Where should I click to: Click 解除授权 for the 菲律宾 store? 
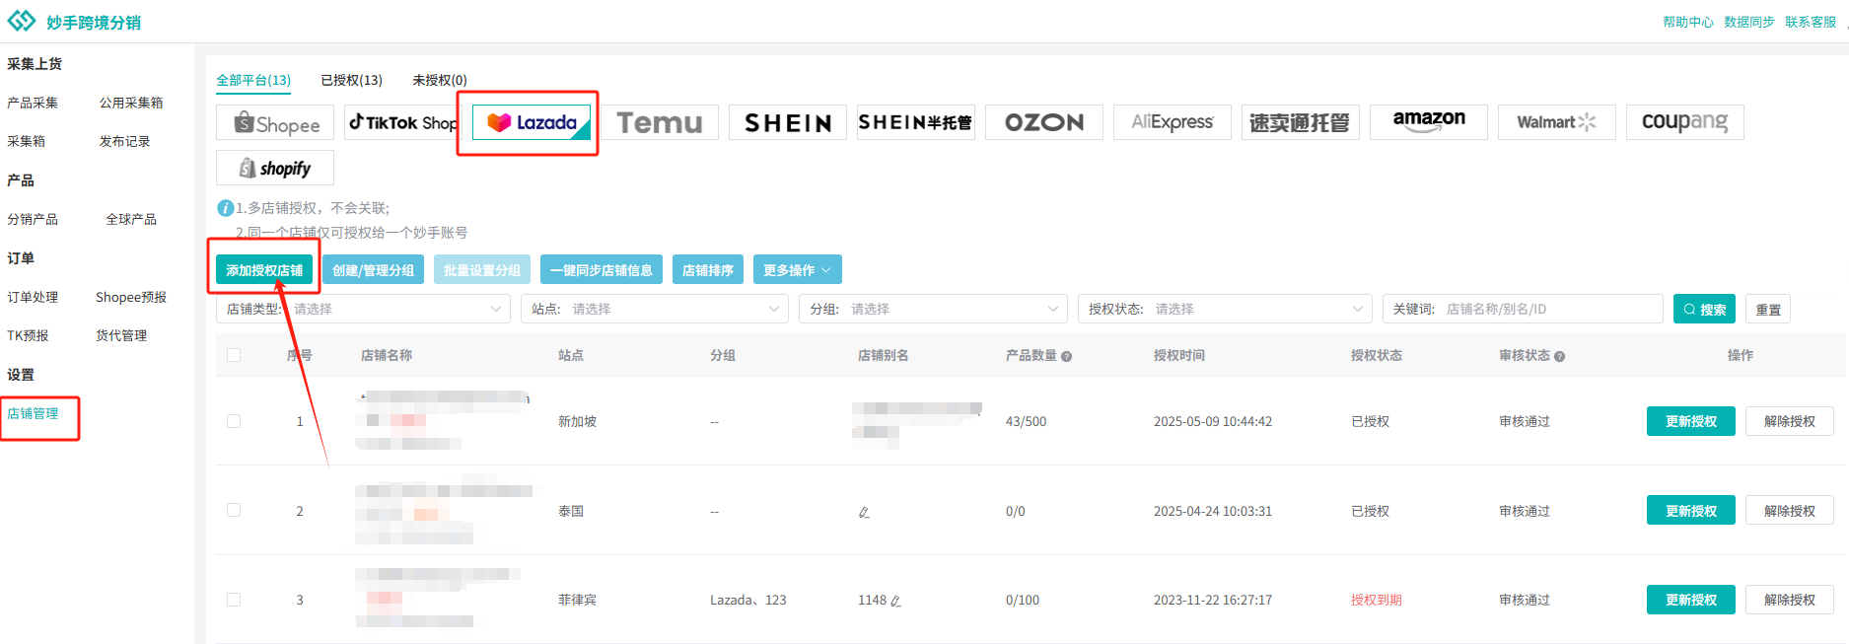tap(1790, 600)
